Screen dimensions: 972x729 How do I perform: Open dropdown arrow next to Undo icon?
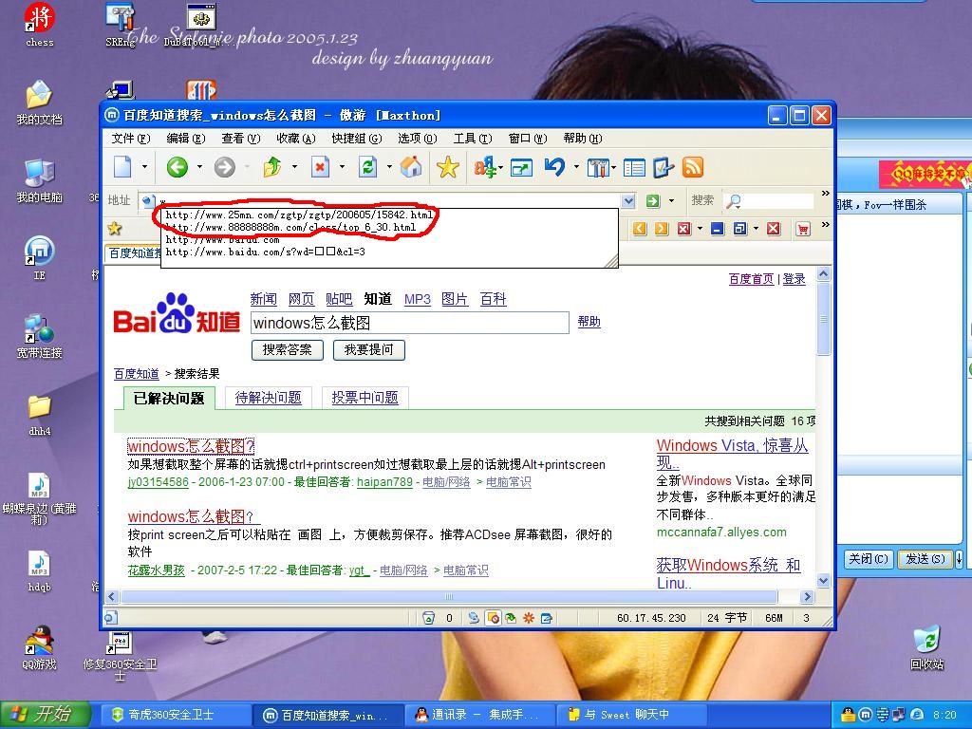(x=576, y=167)
